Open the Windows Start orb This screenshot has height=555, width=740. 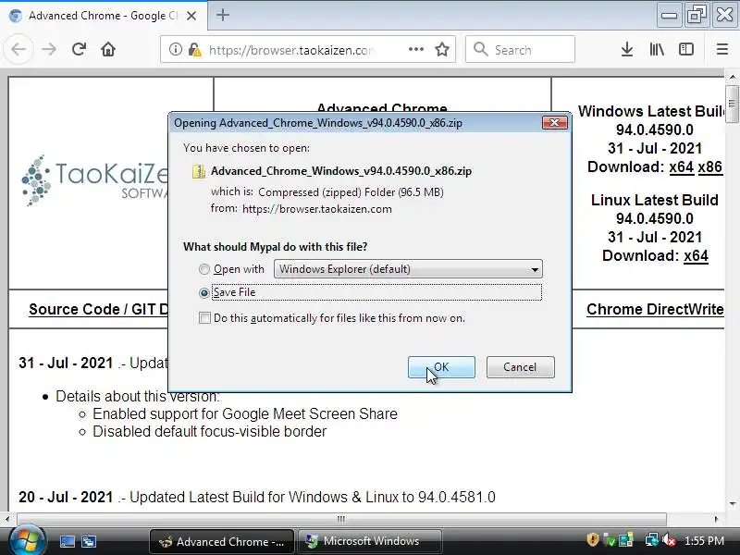[x=27, y=540]
